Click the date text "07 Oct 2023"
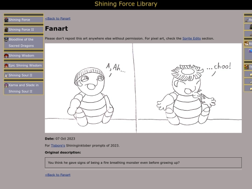The image size is (252, 189). coord(65,139)
